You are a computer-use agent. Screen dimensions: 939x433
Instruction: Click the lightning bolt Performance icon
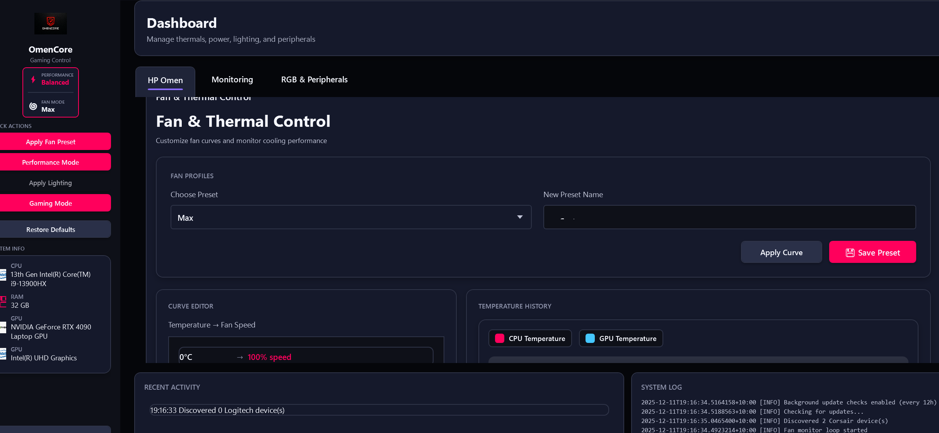[34, 79]
